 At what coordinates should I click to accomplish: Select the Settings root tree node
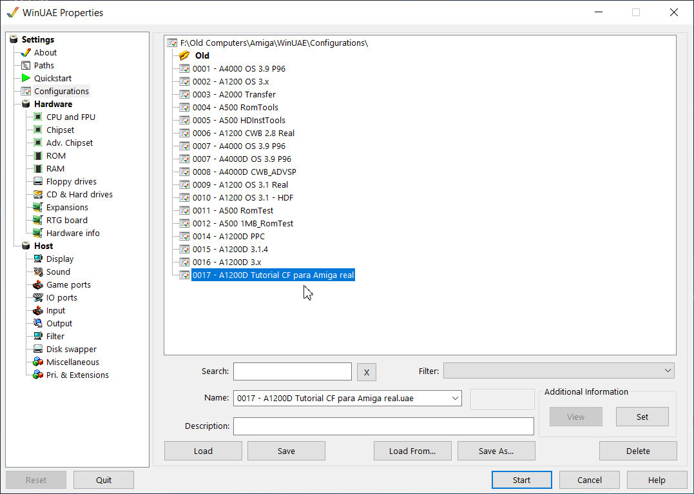pos(38,39)
